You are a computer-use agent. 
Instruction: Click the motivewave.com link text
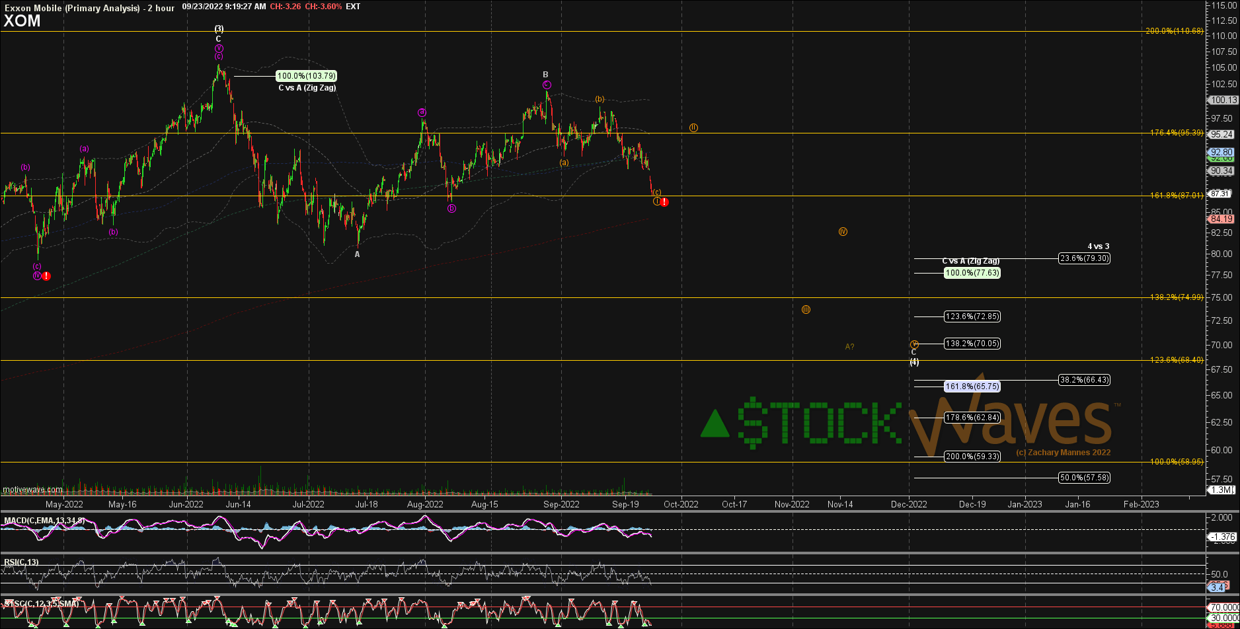click(32, 490)
